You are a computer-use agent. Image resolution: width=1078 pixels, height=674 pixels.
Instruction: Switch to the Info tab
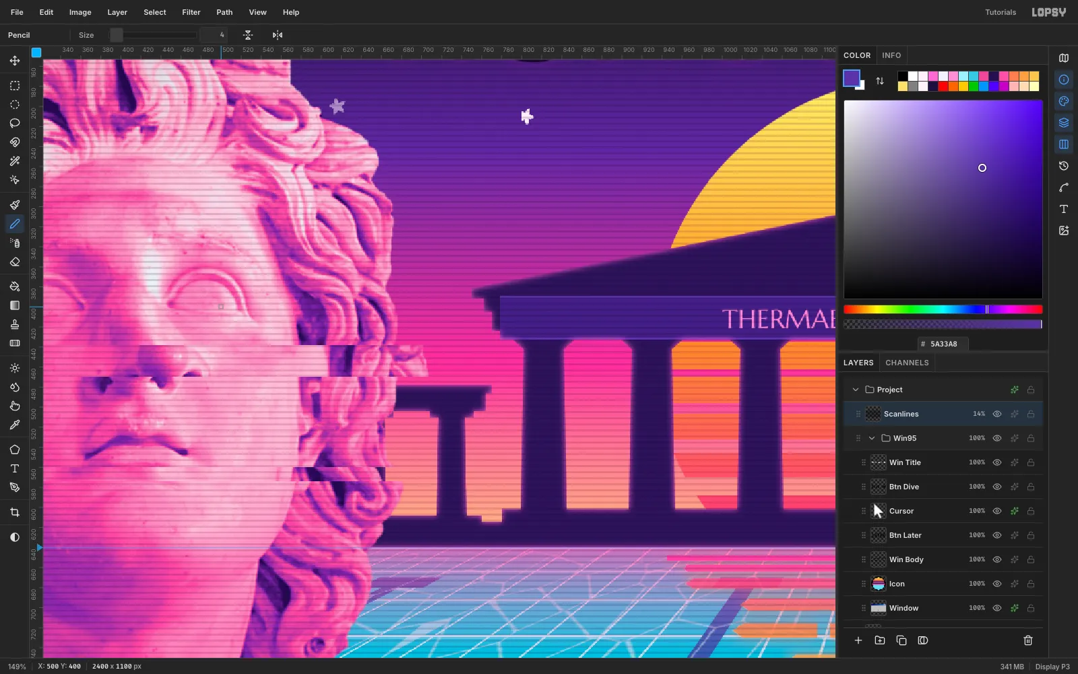891,55
